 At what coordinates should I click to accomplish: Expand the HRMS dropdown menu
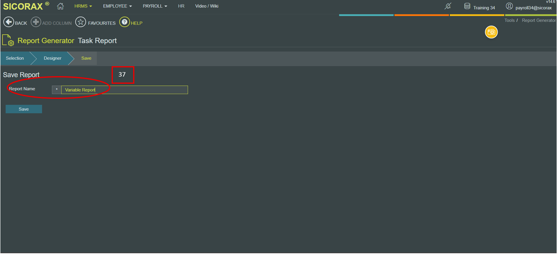coord(83,6)
